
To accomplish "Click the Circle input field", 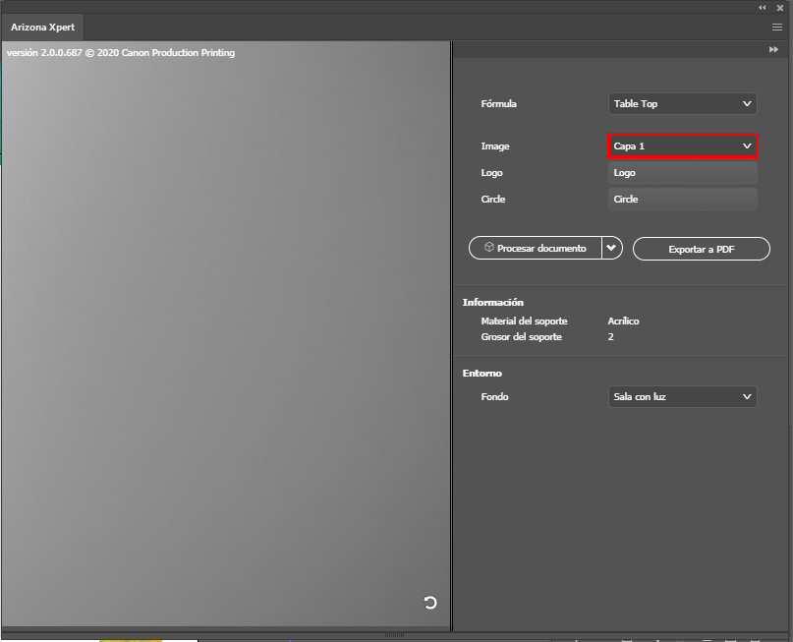I will tap(682, 199).
